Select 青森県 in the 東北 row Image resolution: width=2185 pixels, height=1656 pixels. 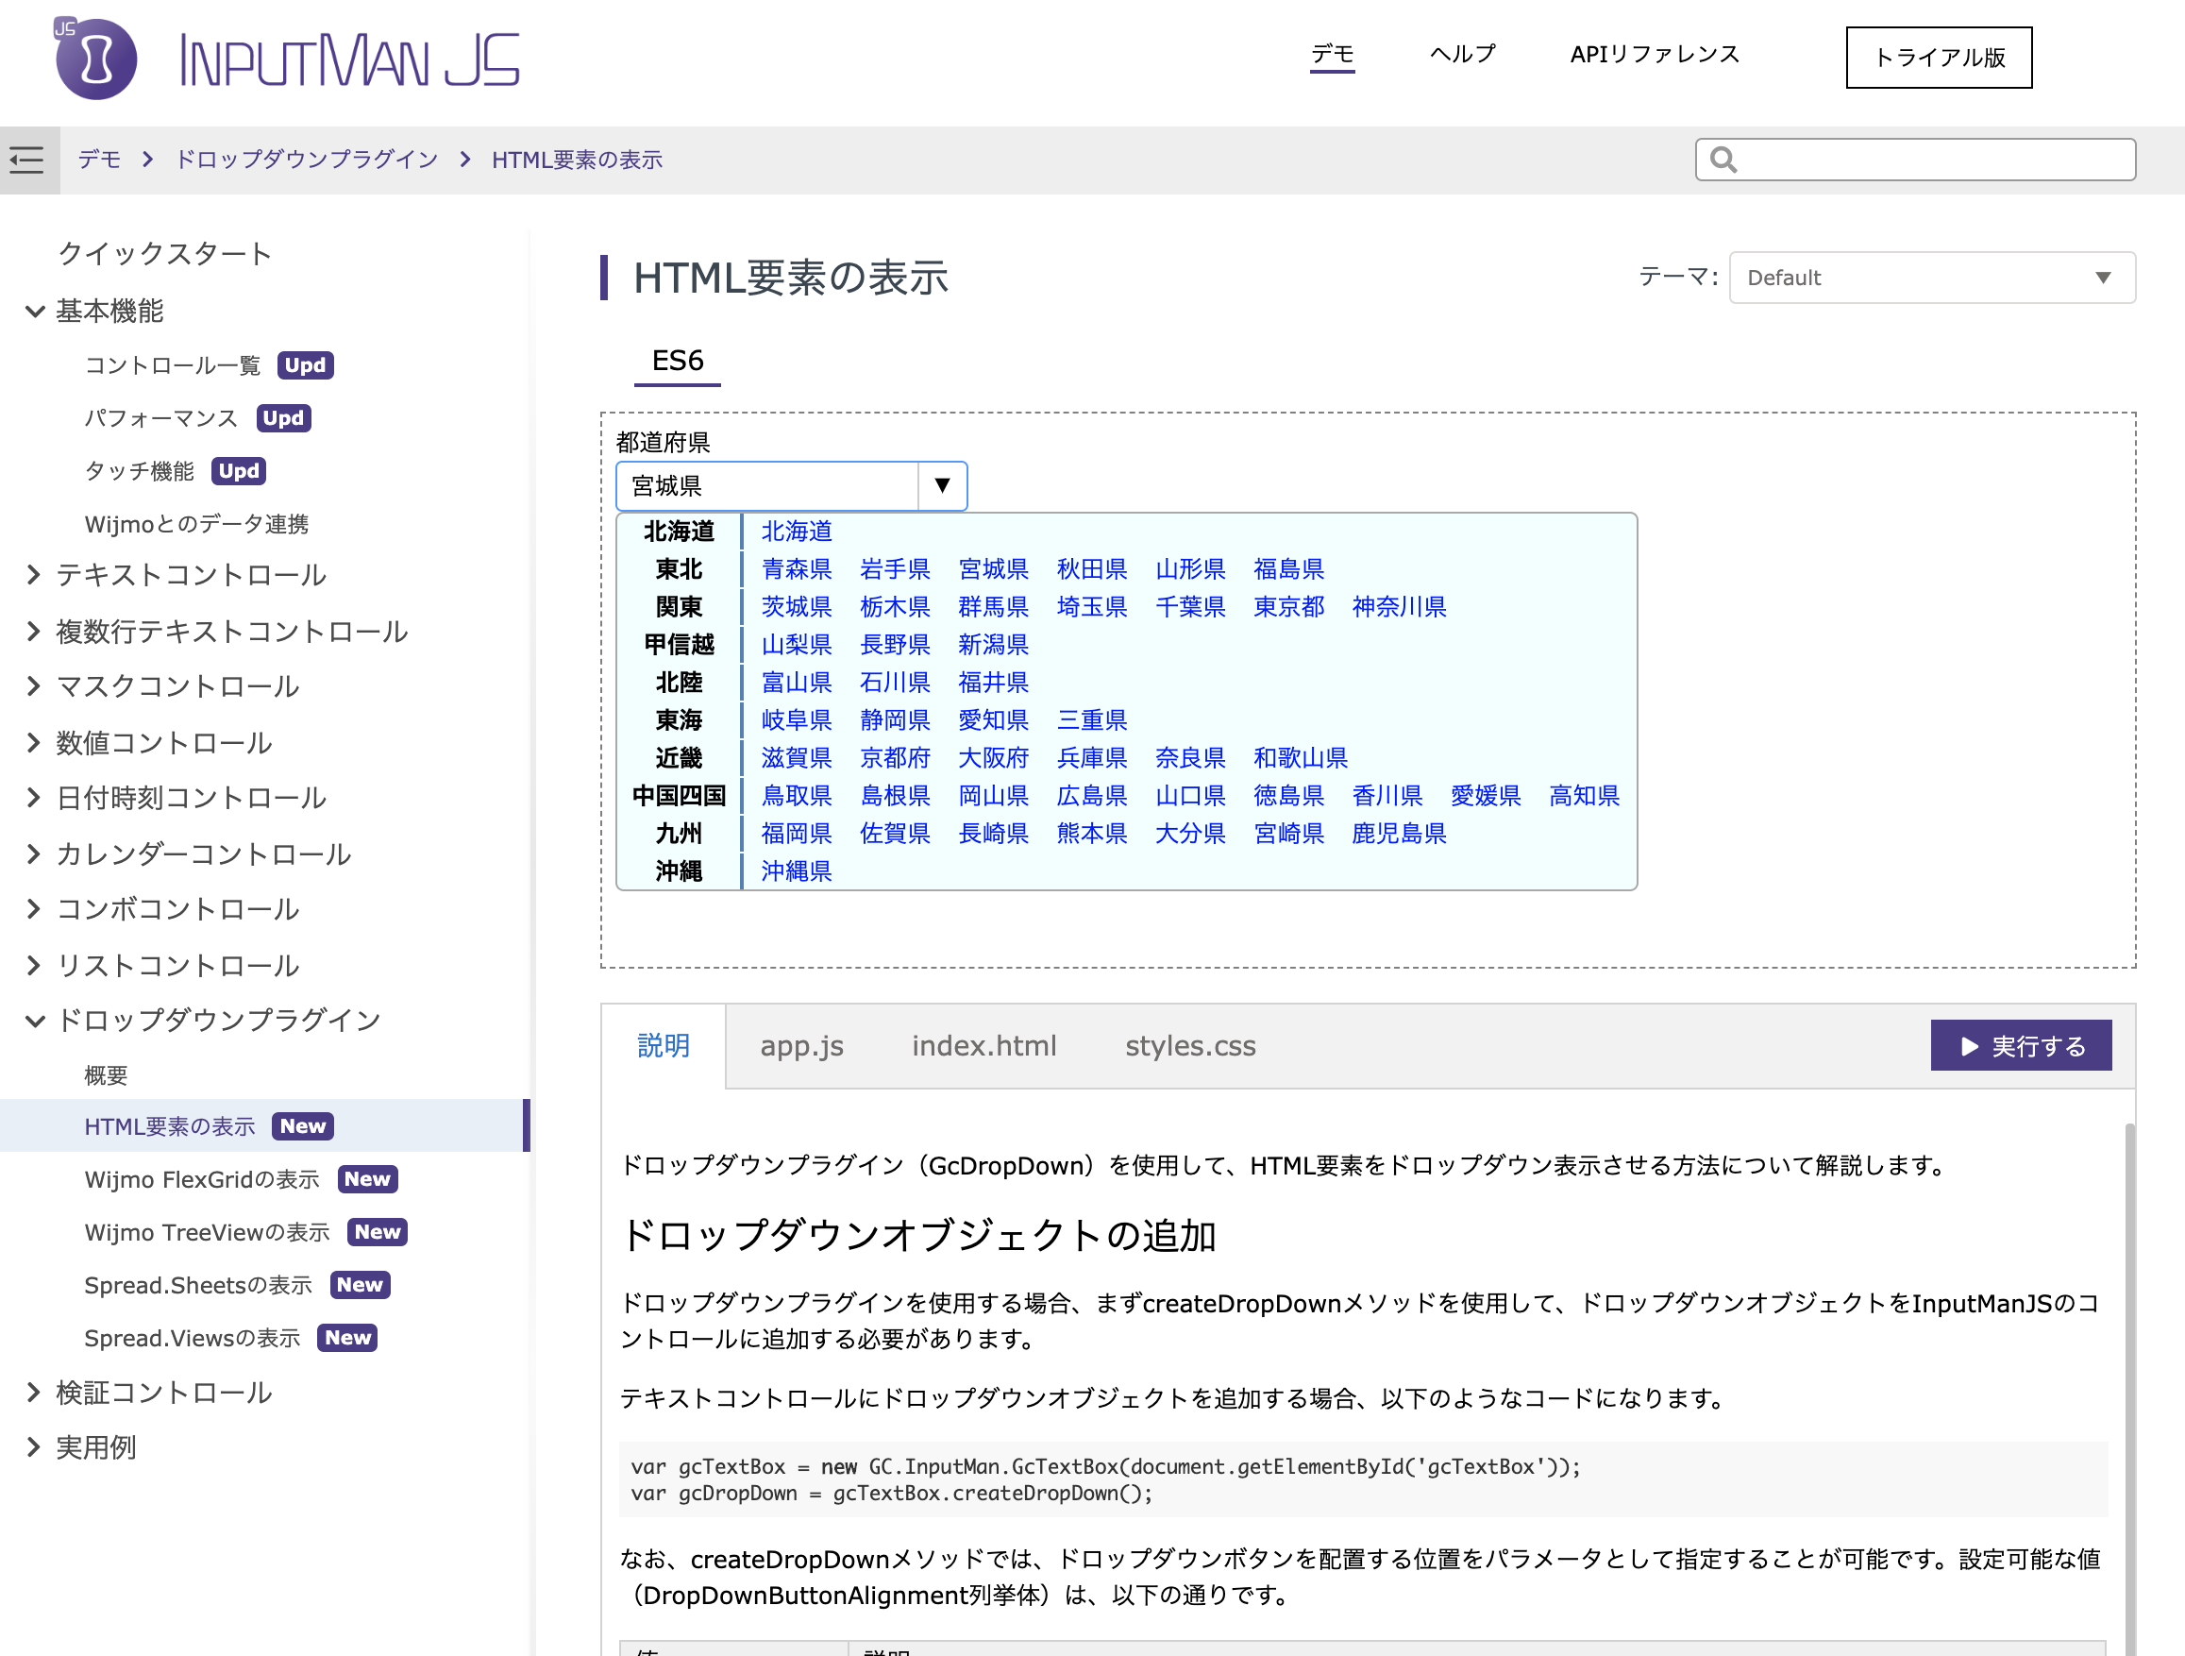click(797, 569)
